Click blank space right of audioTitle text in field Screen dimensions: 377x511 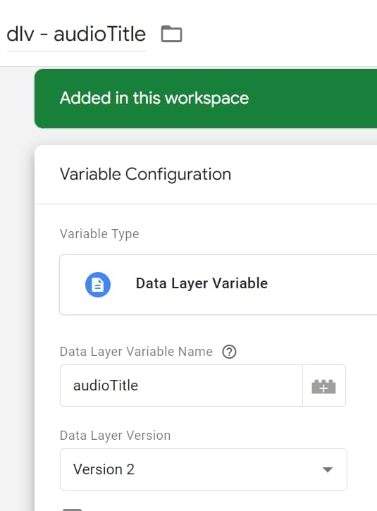coord(220,386)
